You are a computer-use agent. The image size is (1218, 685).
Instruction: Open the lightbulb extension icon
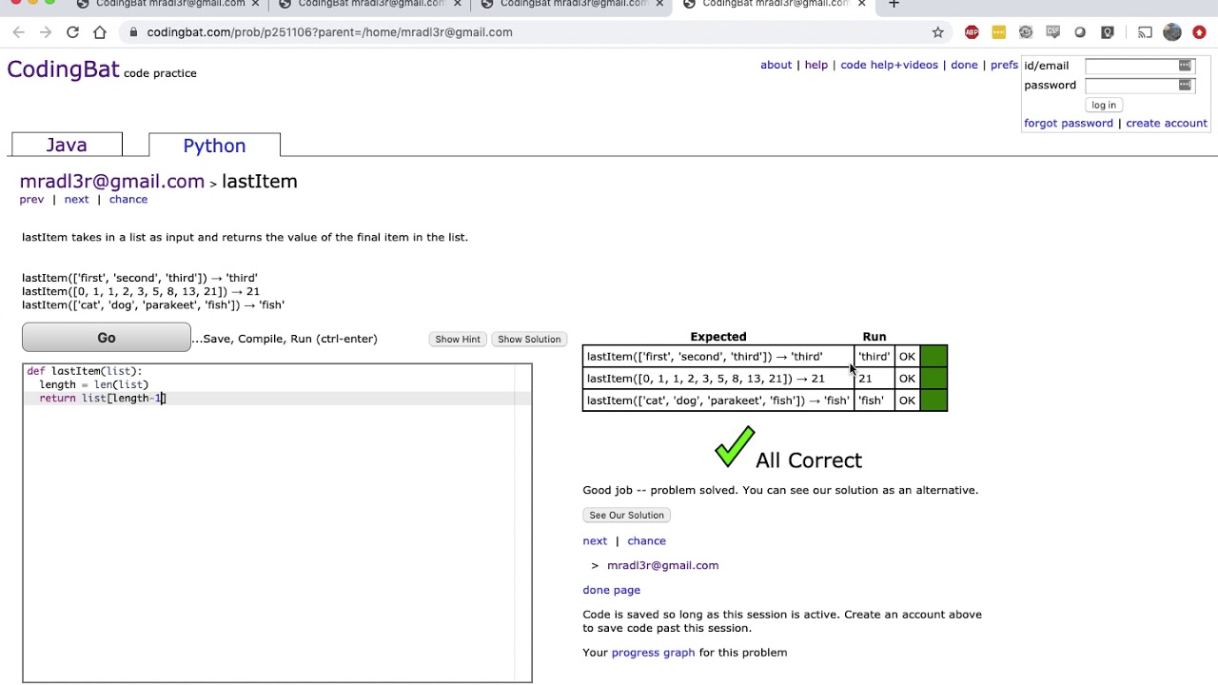pyautogui.click(x=1107, y=32)
